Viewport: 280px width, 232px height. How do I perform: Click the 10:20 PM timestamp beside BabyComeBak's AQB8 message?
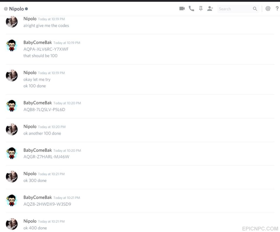pyautogui.click(x=67, y=103)
